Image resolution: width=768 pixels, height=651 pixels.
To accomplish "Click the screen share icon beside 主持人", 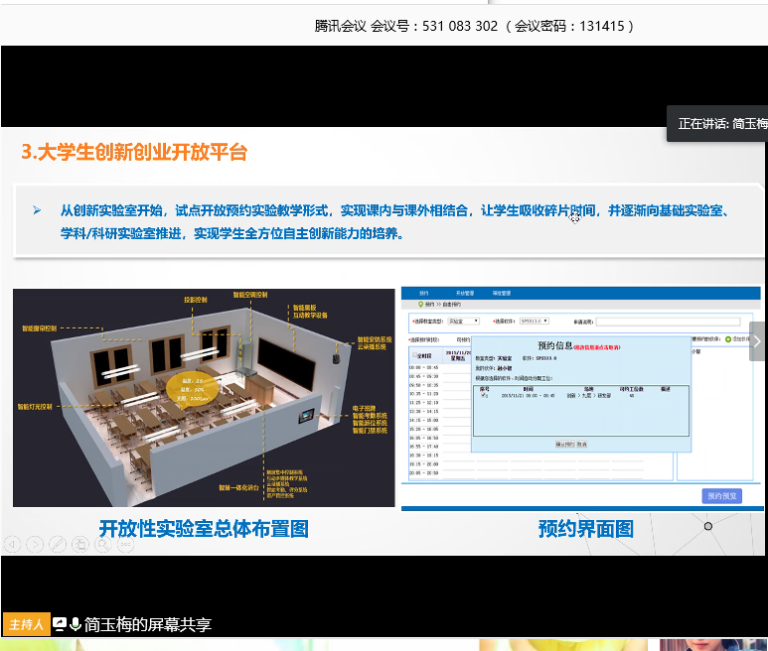I will 60,624.
